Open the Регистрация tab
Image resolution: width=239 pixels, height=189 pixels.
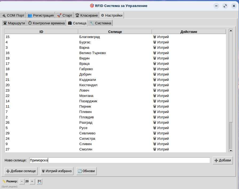[41, 16]
